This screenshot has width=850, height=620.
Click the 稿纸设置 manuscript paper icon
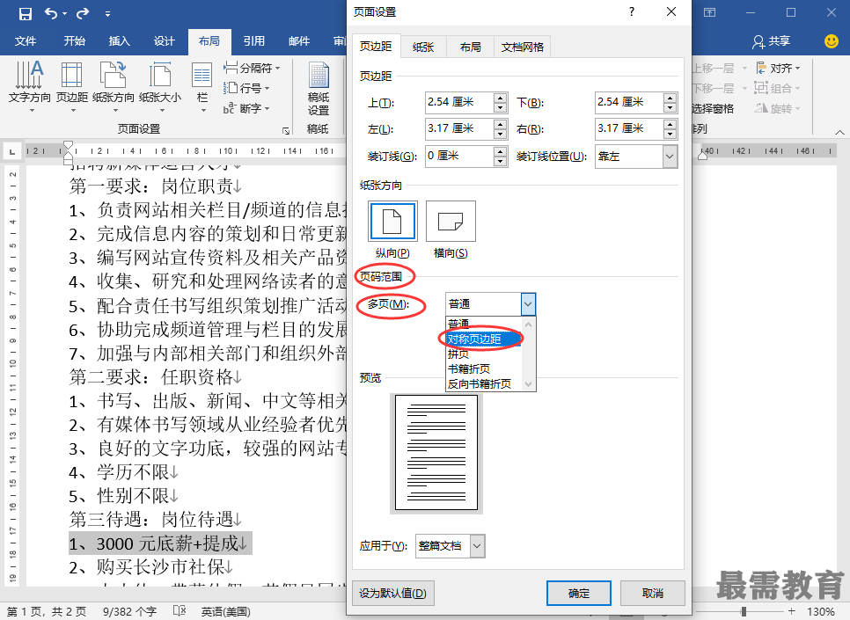click(319, 88)
